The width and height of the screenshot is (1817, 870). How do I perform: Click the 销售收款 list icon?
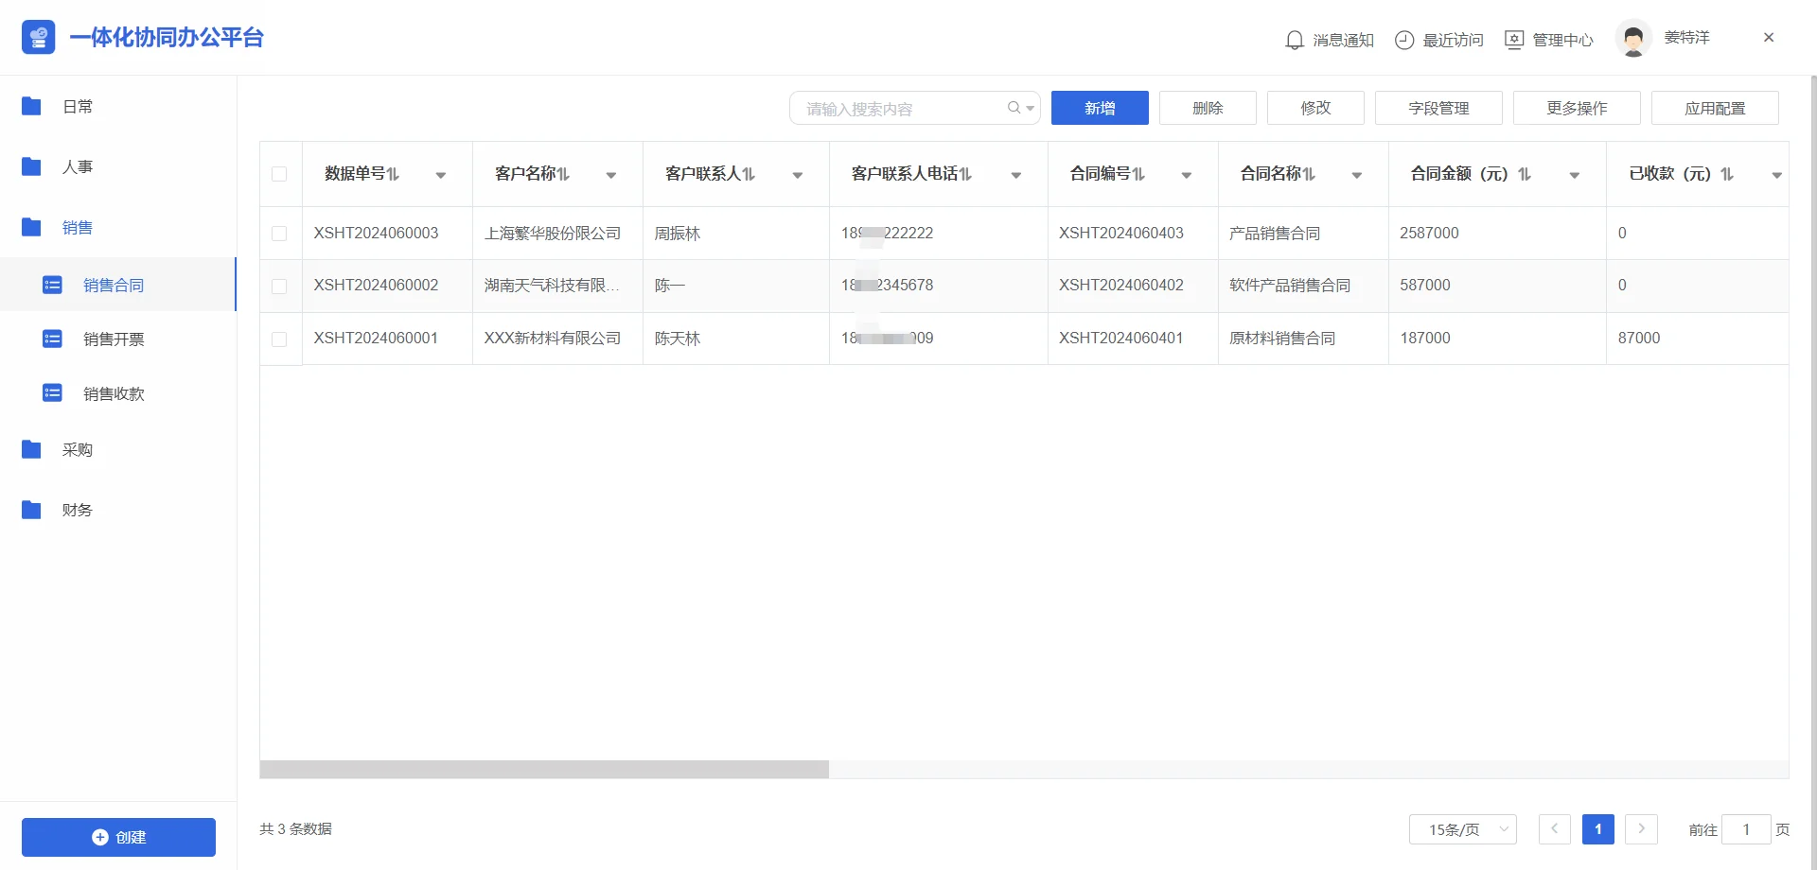coord(52,392)
